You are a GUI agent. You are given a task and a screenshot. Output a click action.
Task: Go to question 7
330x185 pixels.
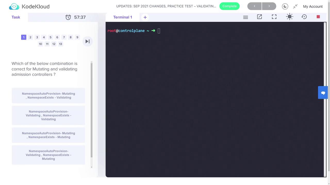pyautogui.click(x=64, y=37)
